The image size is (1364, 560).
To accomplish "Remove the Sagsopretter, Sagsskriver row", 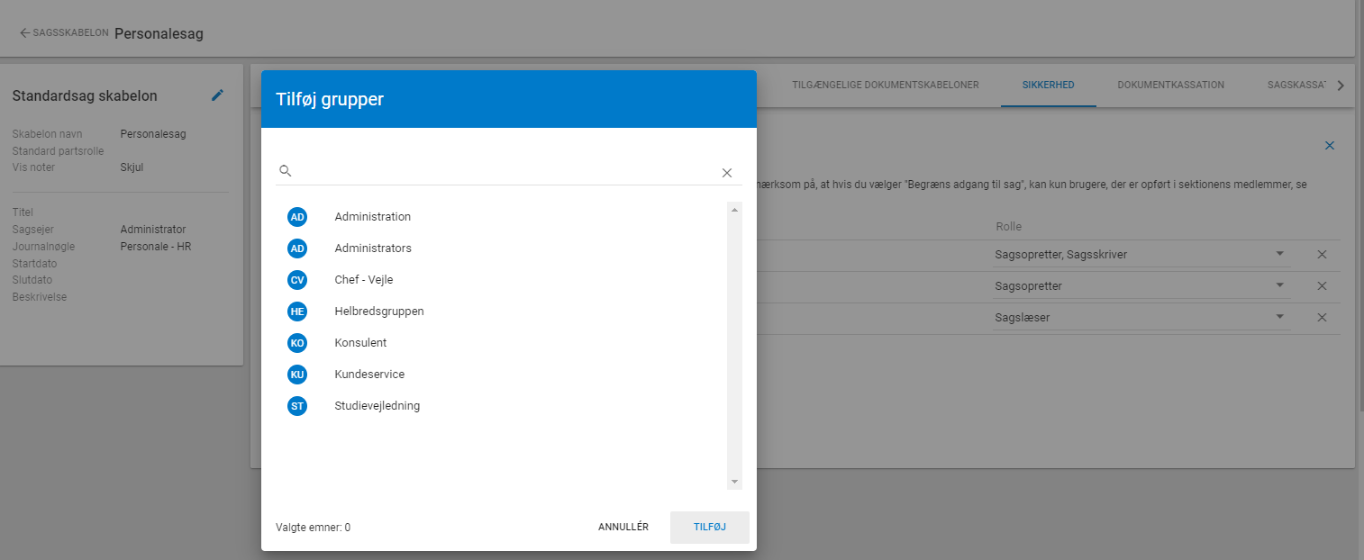I will click(1322, 255).
